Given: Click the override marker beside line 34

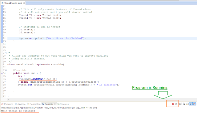Looking at the screenshot, I should [2, 73].
